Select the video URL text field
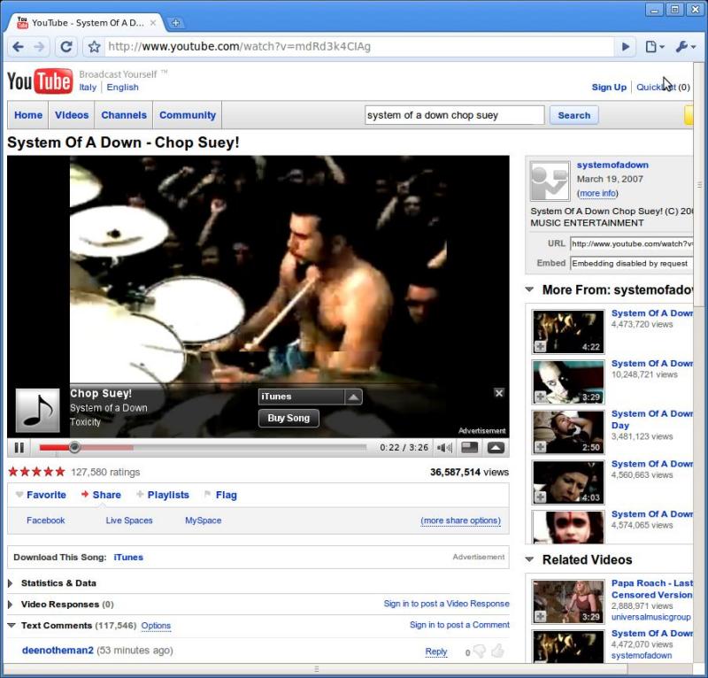This screenshot has width=708, height=678. click(x=631, y=244)
